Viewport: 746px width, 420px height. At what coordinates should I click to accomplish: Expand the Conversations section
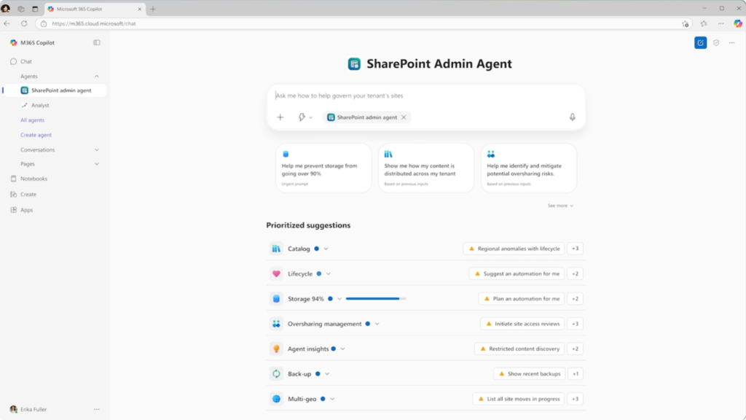point(97,149)
